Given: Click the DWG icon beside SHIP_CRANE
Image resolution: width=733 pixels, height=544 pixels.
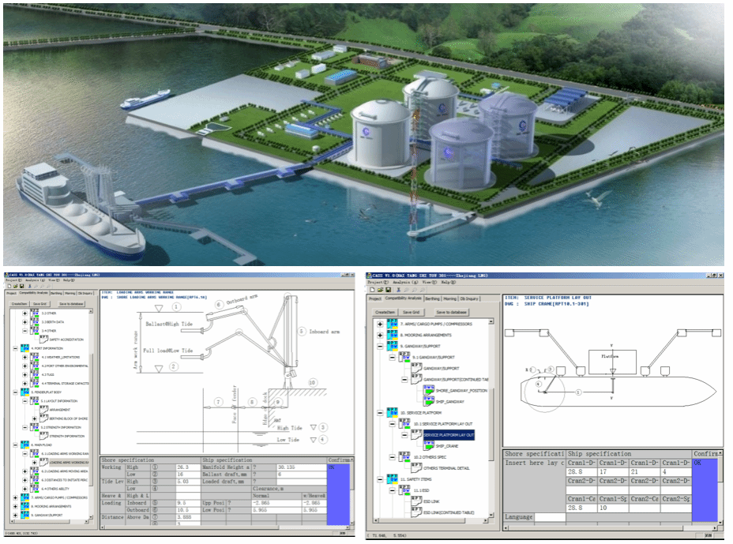Looking at the screenshot, I should pos(429,446).
